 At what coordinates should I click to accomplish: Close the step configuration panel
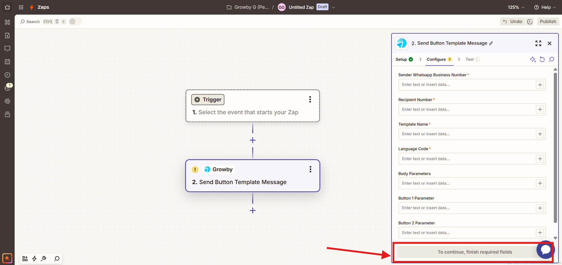coord(550,43)
